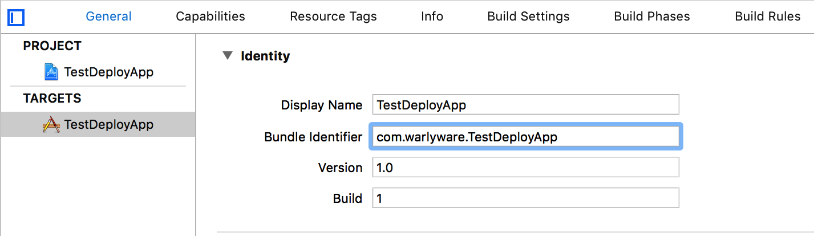Go to the Resource Tags tab
This screenshot has width=814, height=236.
tap(333, 17)
